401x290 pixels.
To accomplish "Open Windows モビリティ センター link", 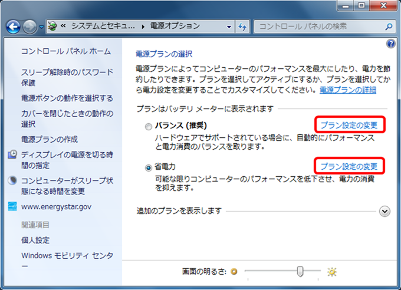I will pyautogui.click(x=67, y=261).
